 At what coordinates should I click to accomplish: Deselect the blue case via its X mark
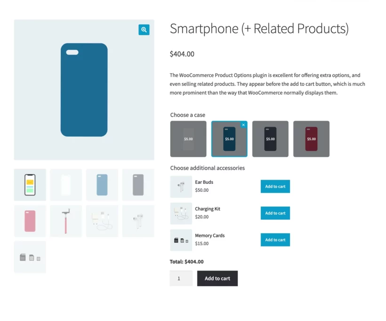(243, 124)
